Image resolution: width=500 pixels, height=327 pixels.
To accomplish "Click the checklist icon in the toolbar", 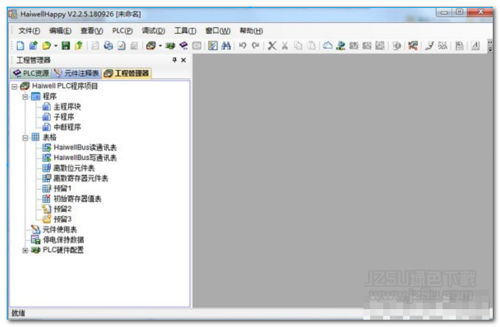I will click(212, 46).
